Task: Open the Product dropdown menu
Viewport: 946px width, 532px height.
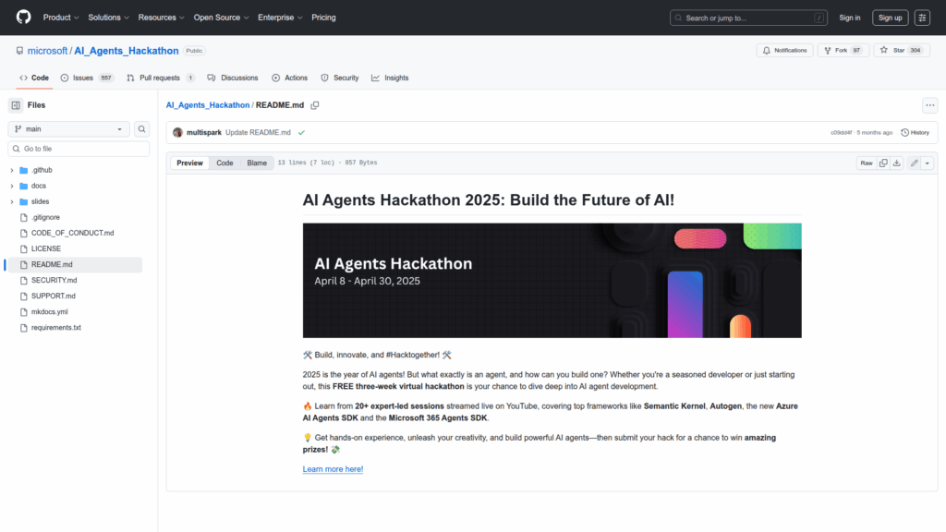Action: pos(61,18)
